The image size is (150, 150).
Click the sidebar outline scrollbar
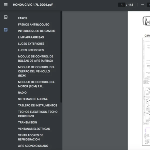point(61,57)
